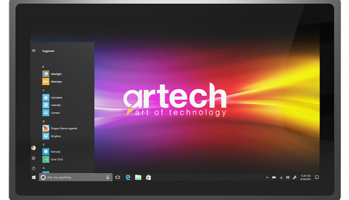Click the pen/link tray icon

coord(294,177)
